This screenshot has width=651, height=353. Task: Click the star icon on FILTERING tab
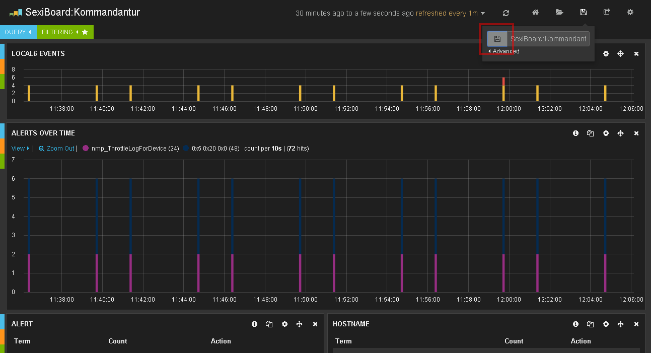[x=85, y=32]
